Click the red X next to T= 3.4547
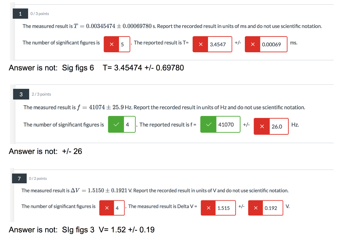This screenshot has height=246, width=343. [201, 44]
